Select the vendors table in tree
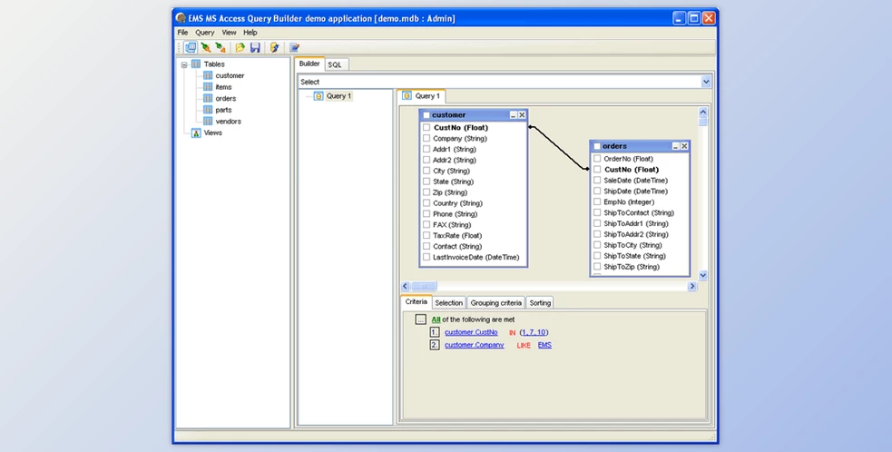Screen dimensions: 892x452 click(x=228, y=122)
